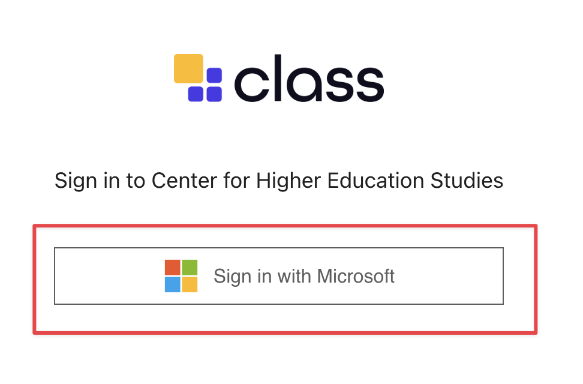Click the "class" wordmark text
Screen dimensions: 583x384
[308, 78]
